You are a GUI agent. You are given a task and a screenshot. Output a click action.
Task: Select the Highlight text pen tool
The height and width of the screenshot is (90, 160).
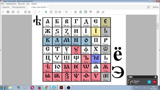(x=103, y=12)
